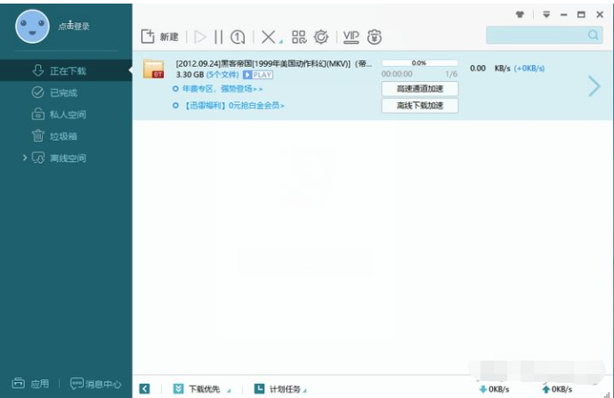
Task: Expand task details with right chevron arrow
Action: [594, 85]
